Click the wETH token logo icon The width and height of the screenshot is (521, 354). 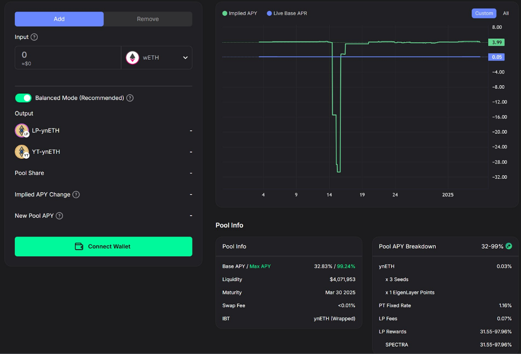click(132, 58)
